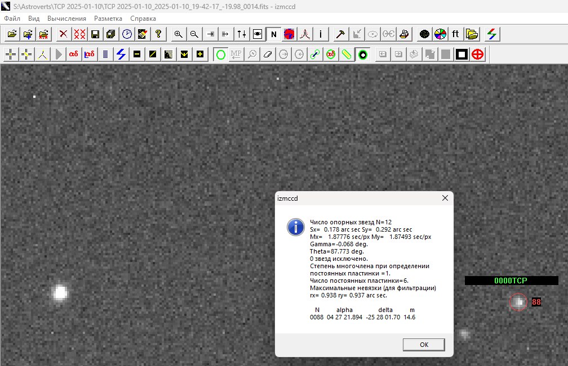Viewport: 568px width, 366px height.
Task: Click the green 0000TCP label
Action: [x=511, y=281]
